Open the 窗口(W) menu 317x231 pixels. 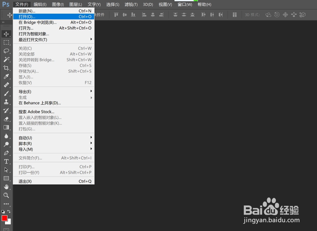[x=185, y=4]
